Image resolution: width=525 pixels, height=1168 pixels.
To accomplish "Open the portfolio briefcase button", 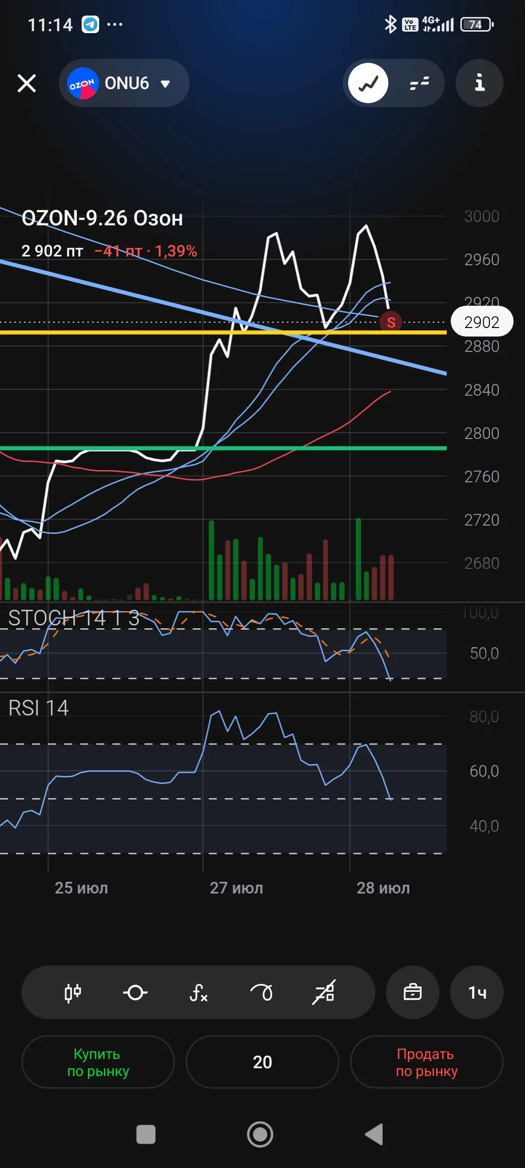I will [x=413, y=992].
